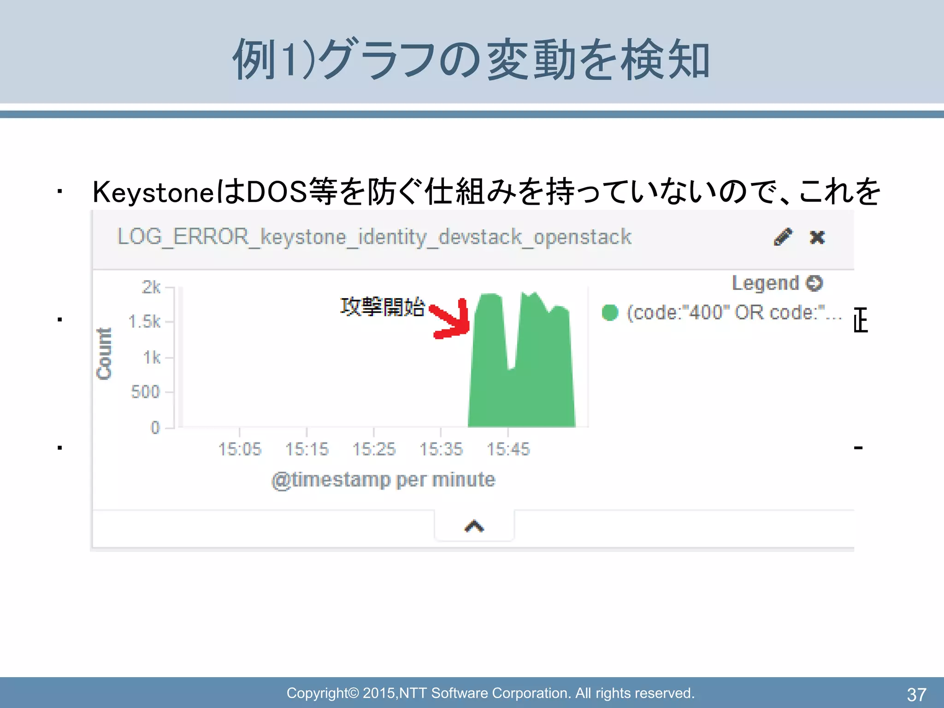Screen dimensions: 944x708
Task: Click the 2k y-axis label
Action: (151, 287)
